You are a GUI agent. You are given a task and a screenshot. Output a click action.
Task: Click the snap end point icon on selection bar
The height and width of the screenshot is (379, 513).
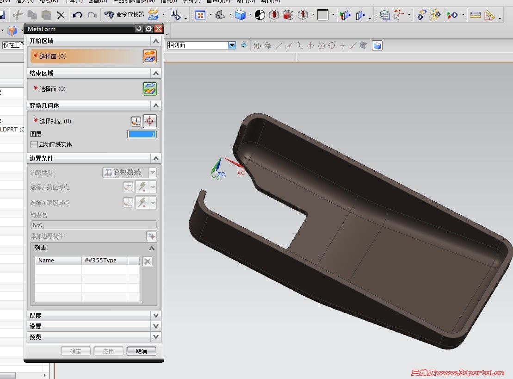[x=279, y=45]
